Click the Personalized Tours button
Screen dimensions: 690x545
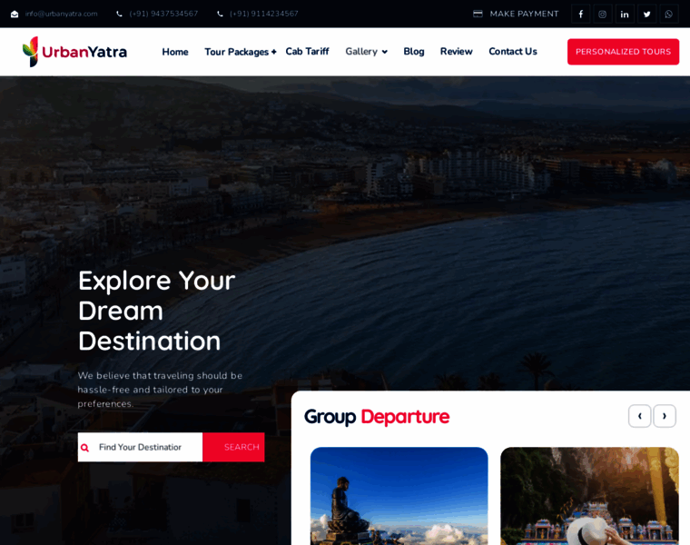(623, 52)
